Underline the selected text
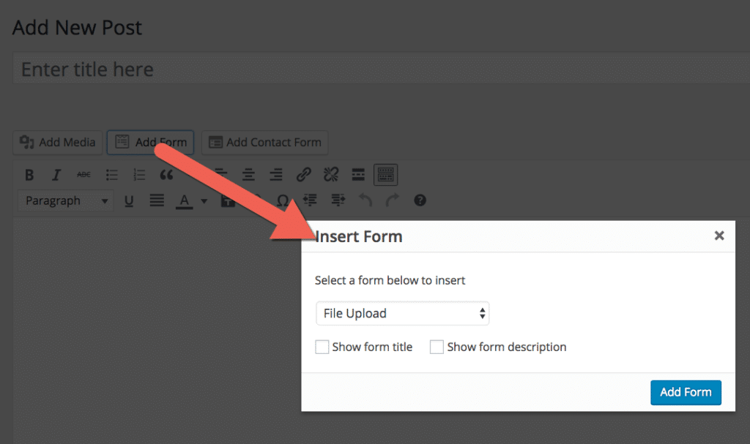 tap(129, 200)
